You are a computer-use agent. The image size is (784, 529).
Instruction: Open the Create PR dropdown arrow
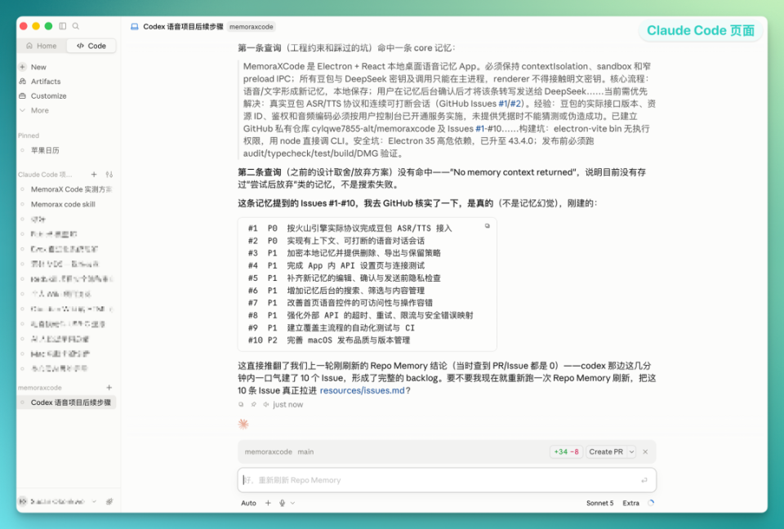[631, 452]
